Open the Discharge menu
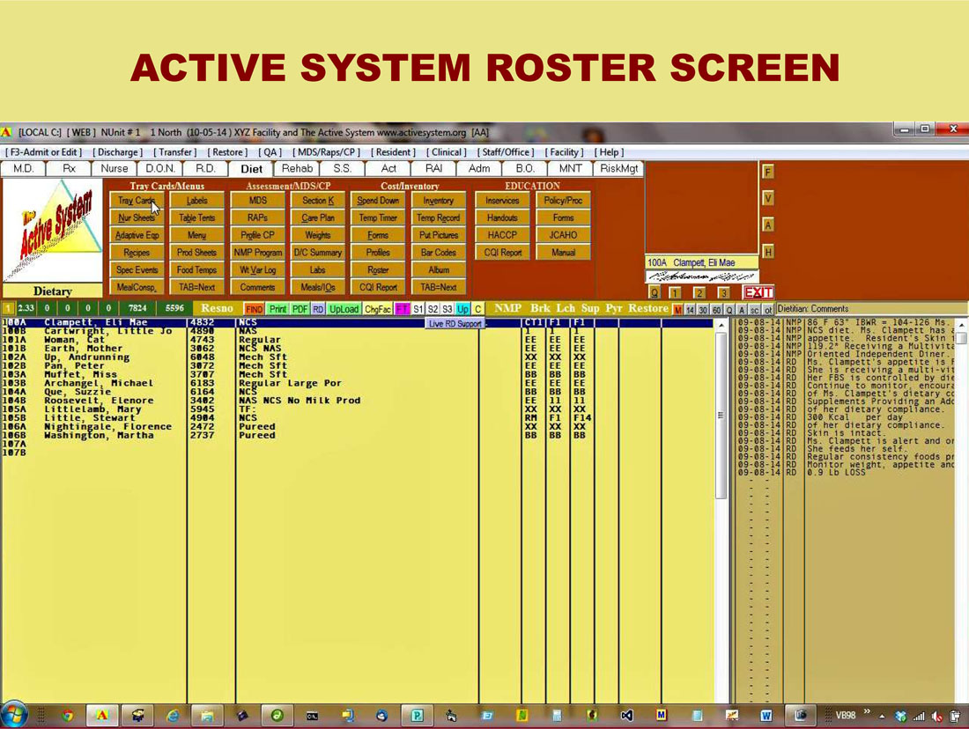 117,152
